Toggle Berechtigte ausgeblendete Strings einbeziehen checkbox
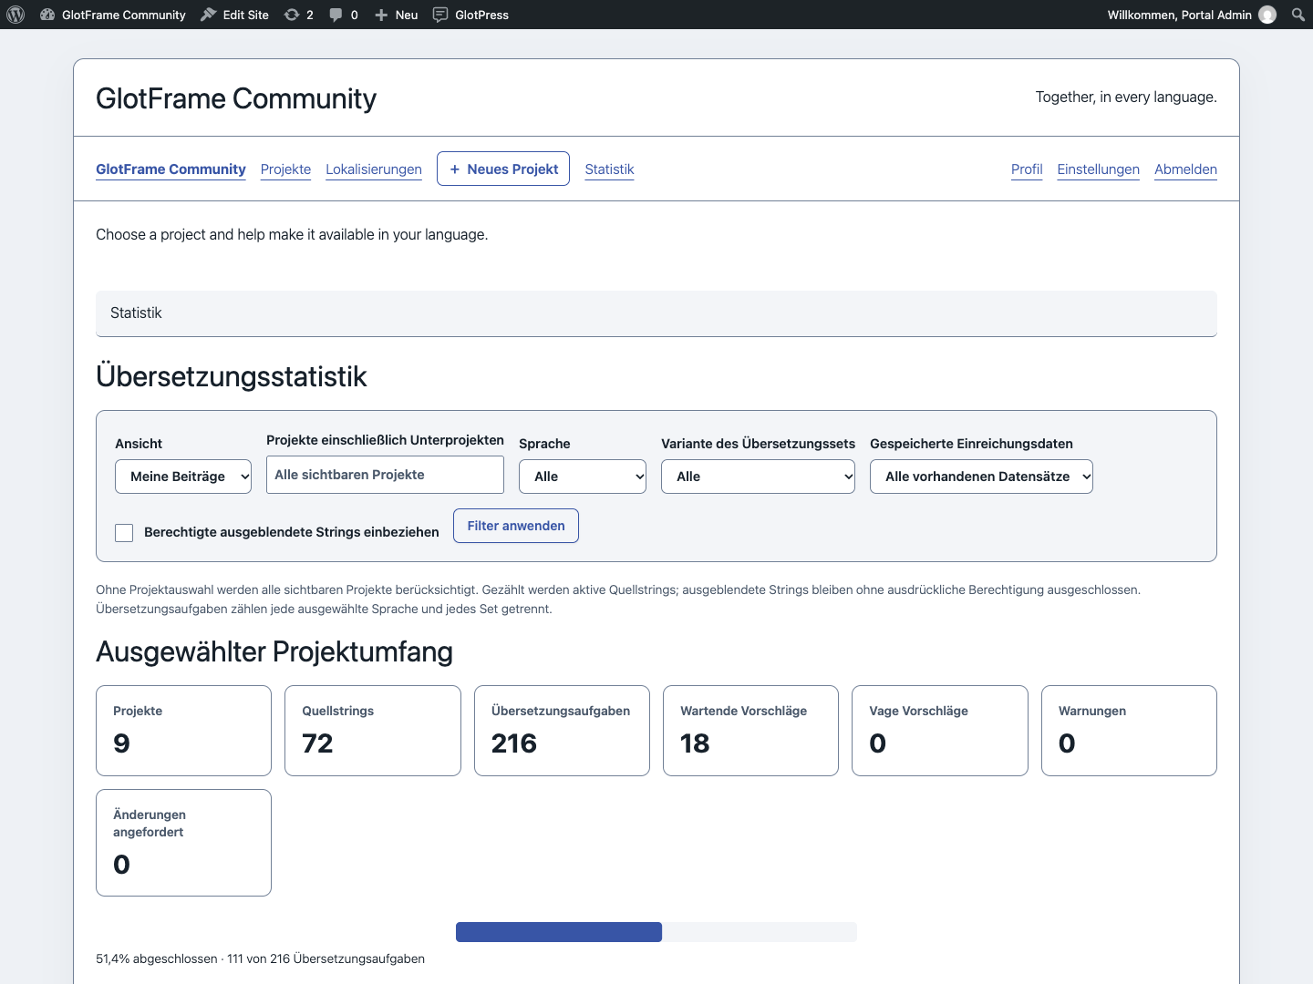Screen dimensions: 1313x984 tap(124, 533)
